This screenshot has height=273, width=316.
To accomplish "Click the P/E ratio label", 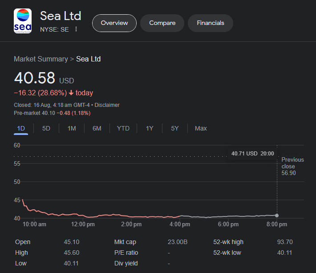I will pos(126,253).
